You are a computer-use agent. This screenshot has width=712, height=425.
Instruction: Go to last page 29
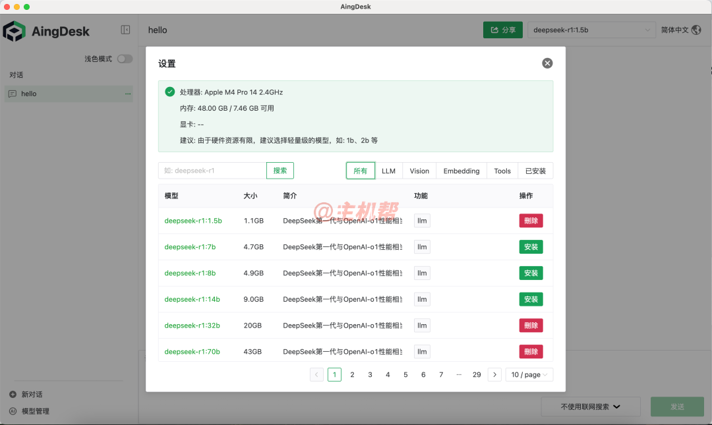click(477, 375)
